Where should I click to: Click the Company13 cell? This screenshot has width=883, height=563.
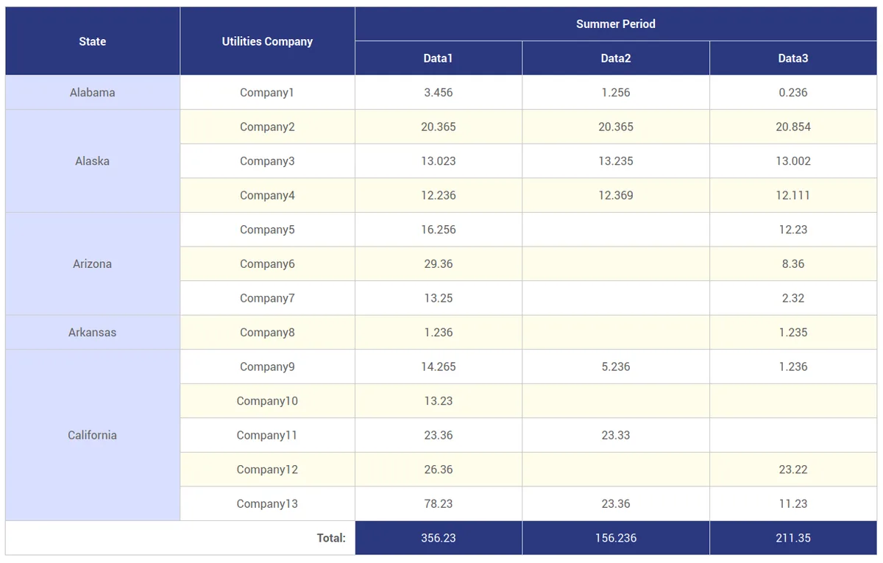(267, 504)
